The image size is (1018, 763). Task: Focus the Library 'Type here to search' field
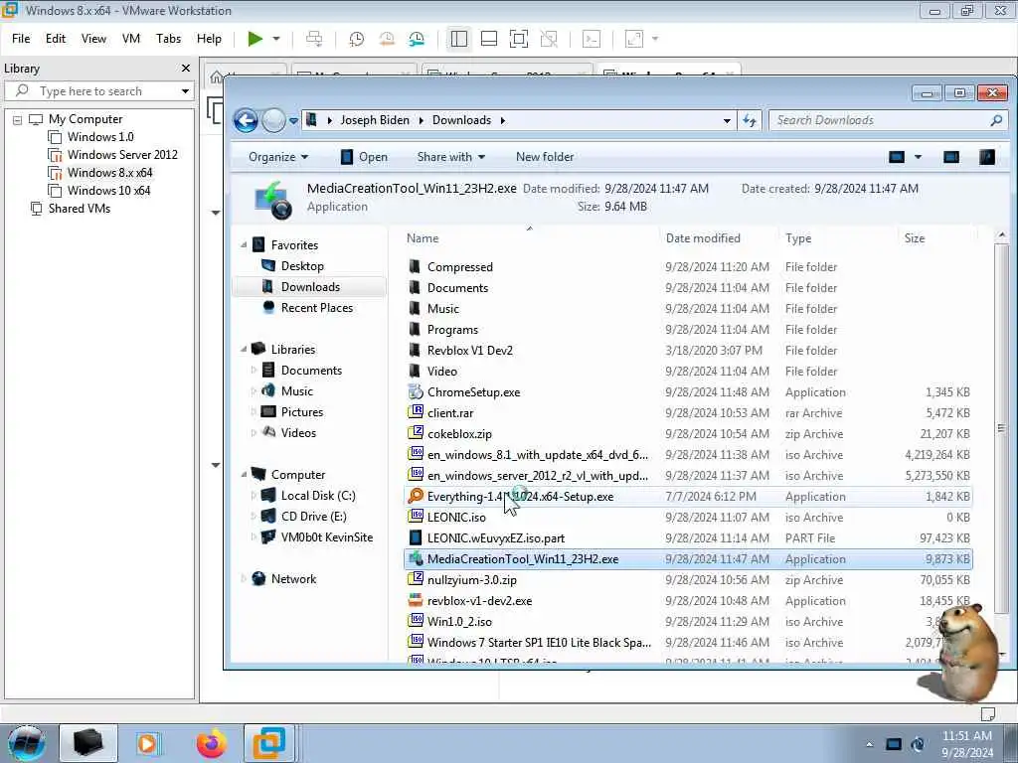pyautogui.click(x=97, y=90)
